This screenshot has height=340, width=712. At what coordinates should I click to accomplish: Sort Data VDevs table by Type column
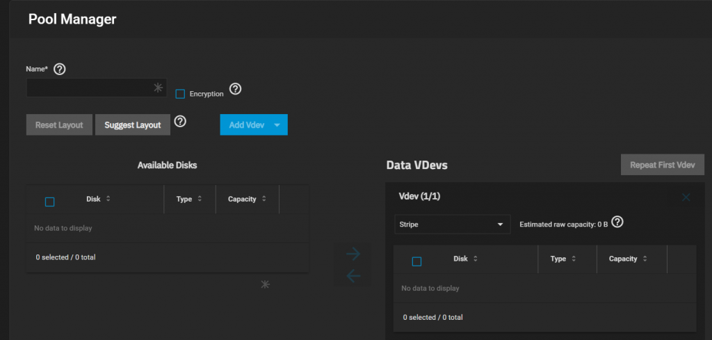point(563,259)
